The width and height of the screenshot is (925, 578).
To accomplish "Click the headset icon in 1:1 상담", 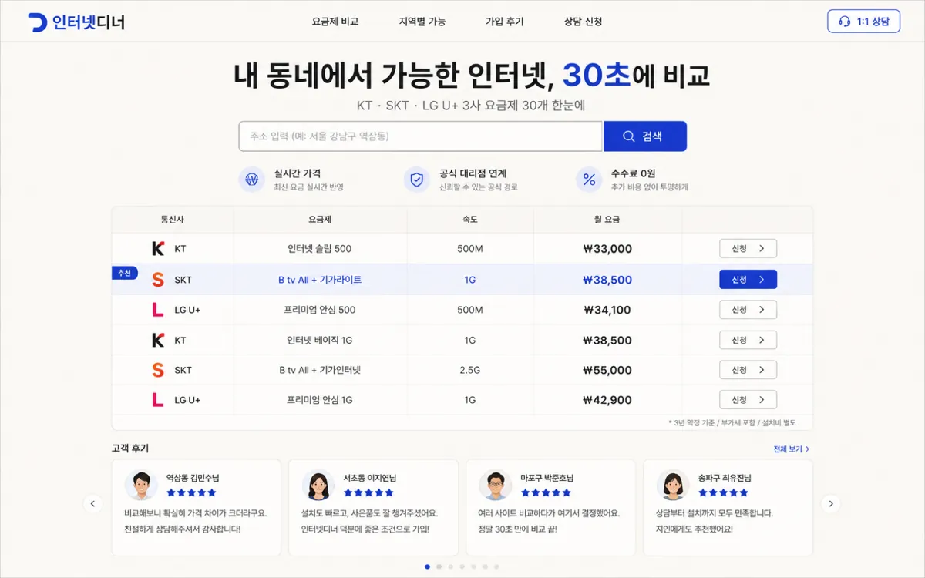I will coord(844,22).
